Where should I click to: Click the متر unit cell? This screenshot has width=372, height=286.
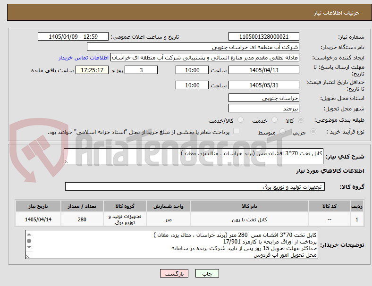[x=168, y=219]
